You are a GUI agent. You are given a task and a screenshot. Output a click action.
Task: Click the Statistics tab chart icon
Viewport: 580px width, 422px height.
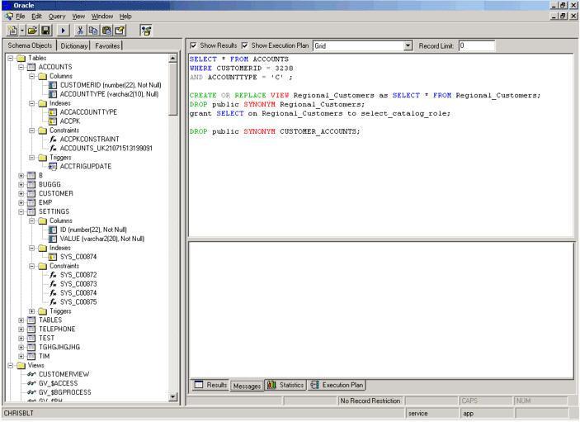point(271,385)
